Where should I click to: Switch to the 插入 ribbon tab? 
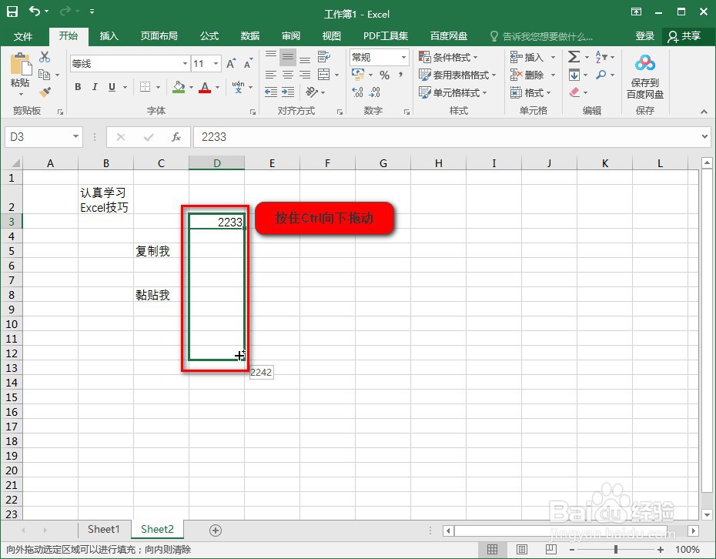pos(108,35)
